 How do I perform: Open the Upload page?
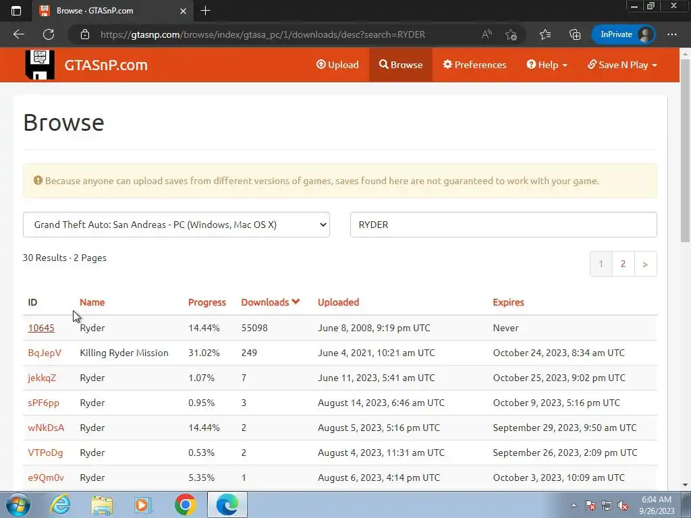pyautogui.click(x=337, y=65)
